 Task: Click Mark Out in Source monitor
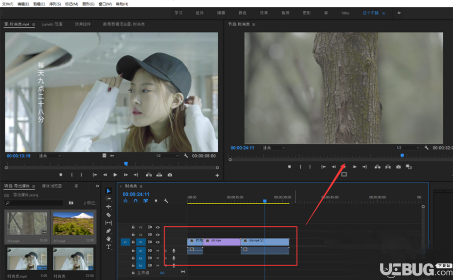coord(81,174)
